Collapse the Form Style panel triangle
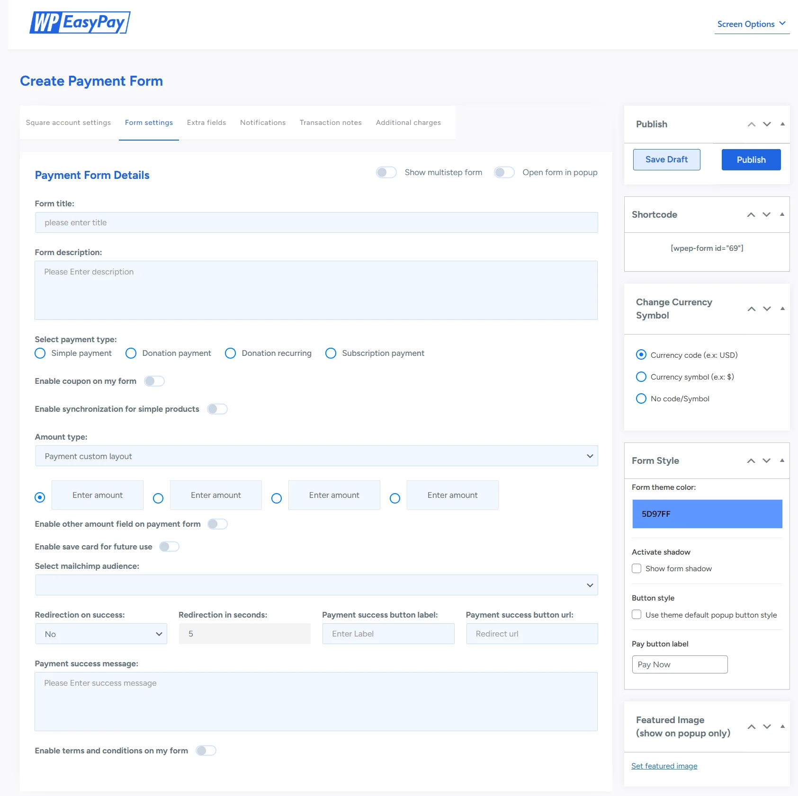798x796 pixels. [x=782, y=460]
